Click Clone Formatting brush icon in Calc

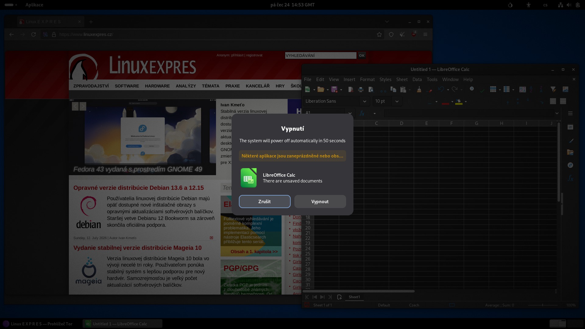[419, 89]
